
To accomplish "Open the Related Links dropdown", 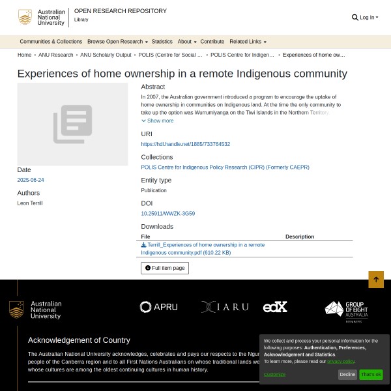I will [x=248, y=42].
